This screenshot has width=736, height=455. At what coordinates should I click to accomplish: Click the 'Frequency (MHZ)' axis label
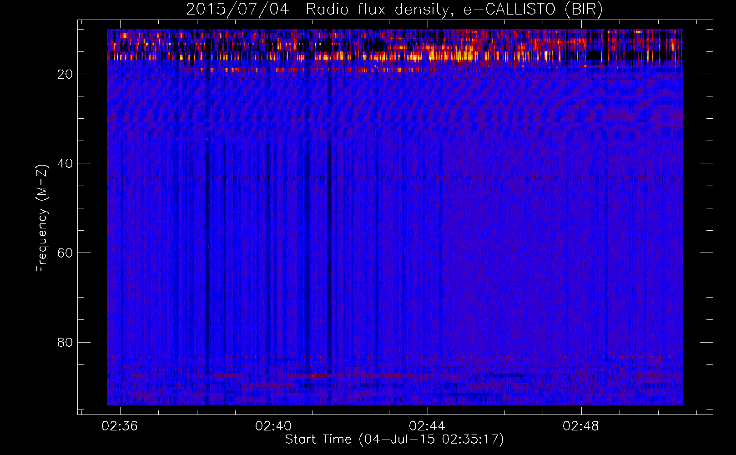42,218
